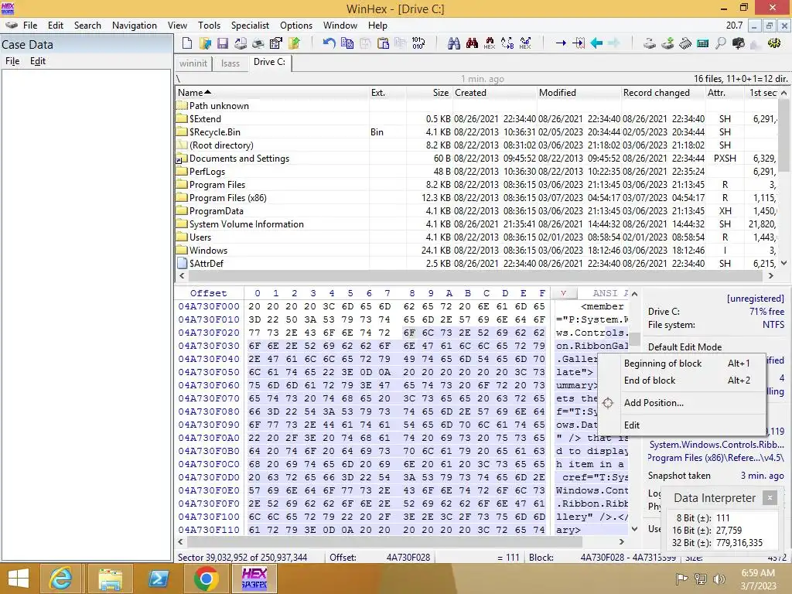The width and height of the screenshot is (792, 594).
Task: Create a new file with the blank page icon
Action: tap(187, 43)
